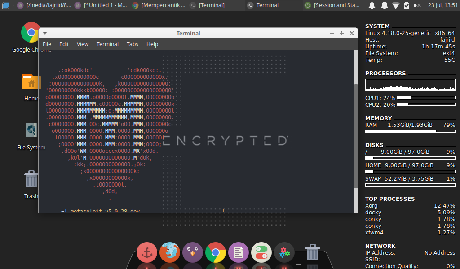The width and height of the screenshot is (460, 269).
Task: Open the Terminal menu in the menu bar
Action: pos(107,44)
